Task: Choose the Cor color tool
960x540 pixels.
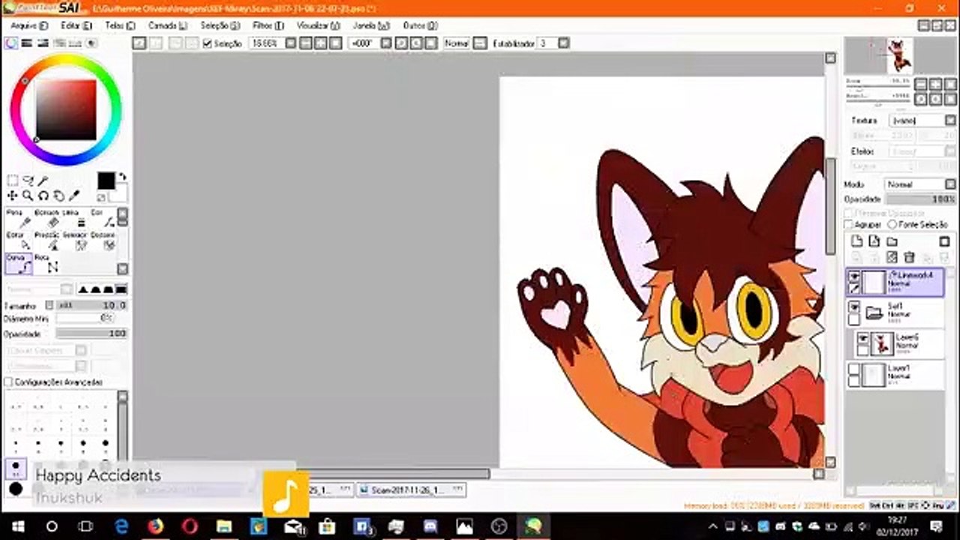Action: click(x=103, y=218)
